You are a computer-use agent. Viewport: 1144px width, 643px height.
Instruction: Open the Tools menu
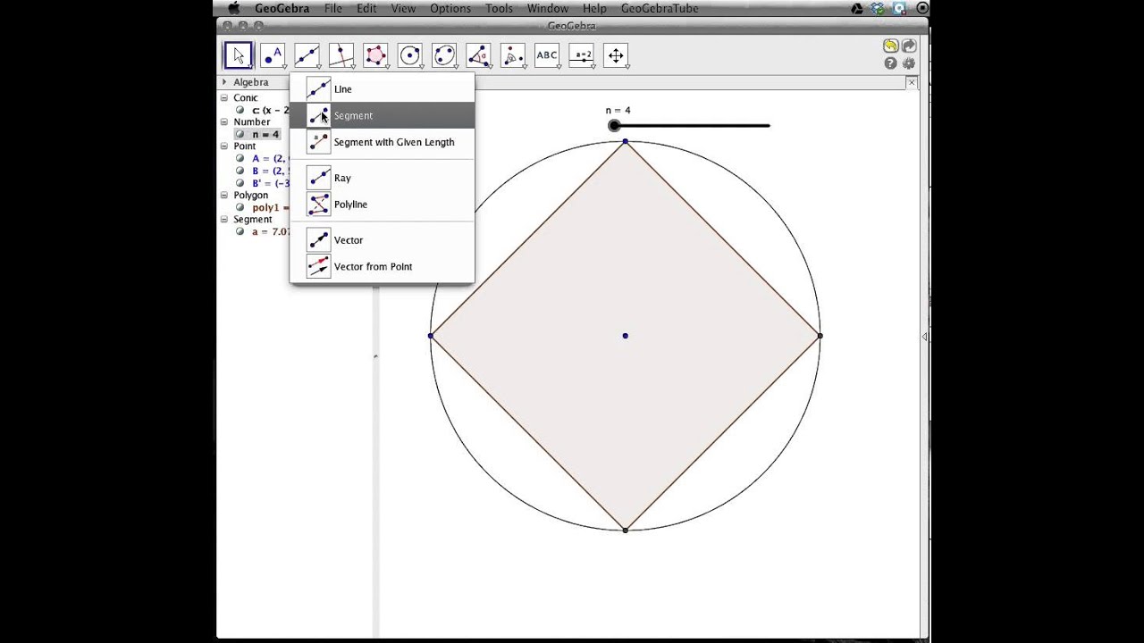click(x=499, y=8)
